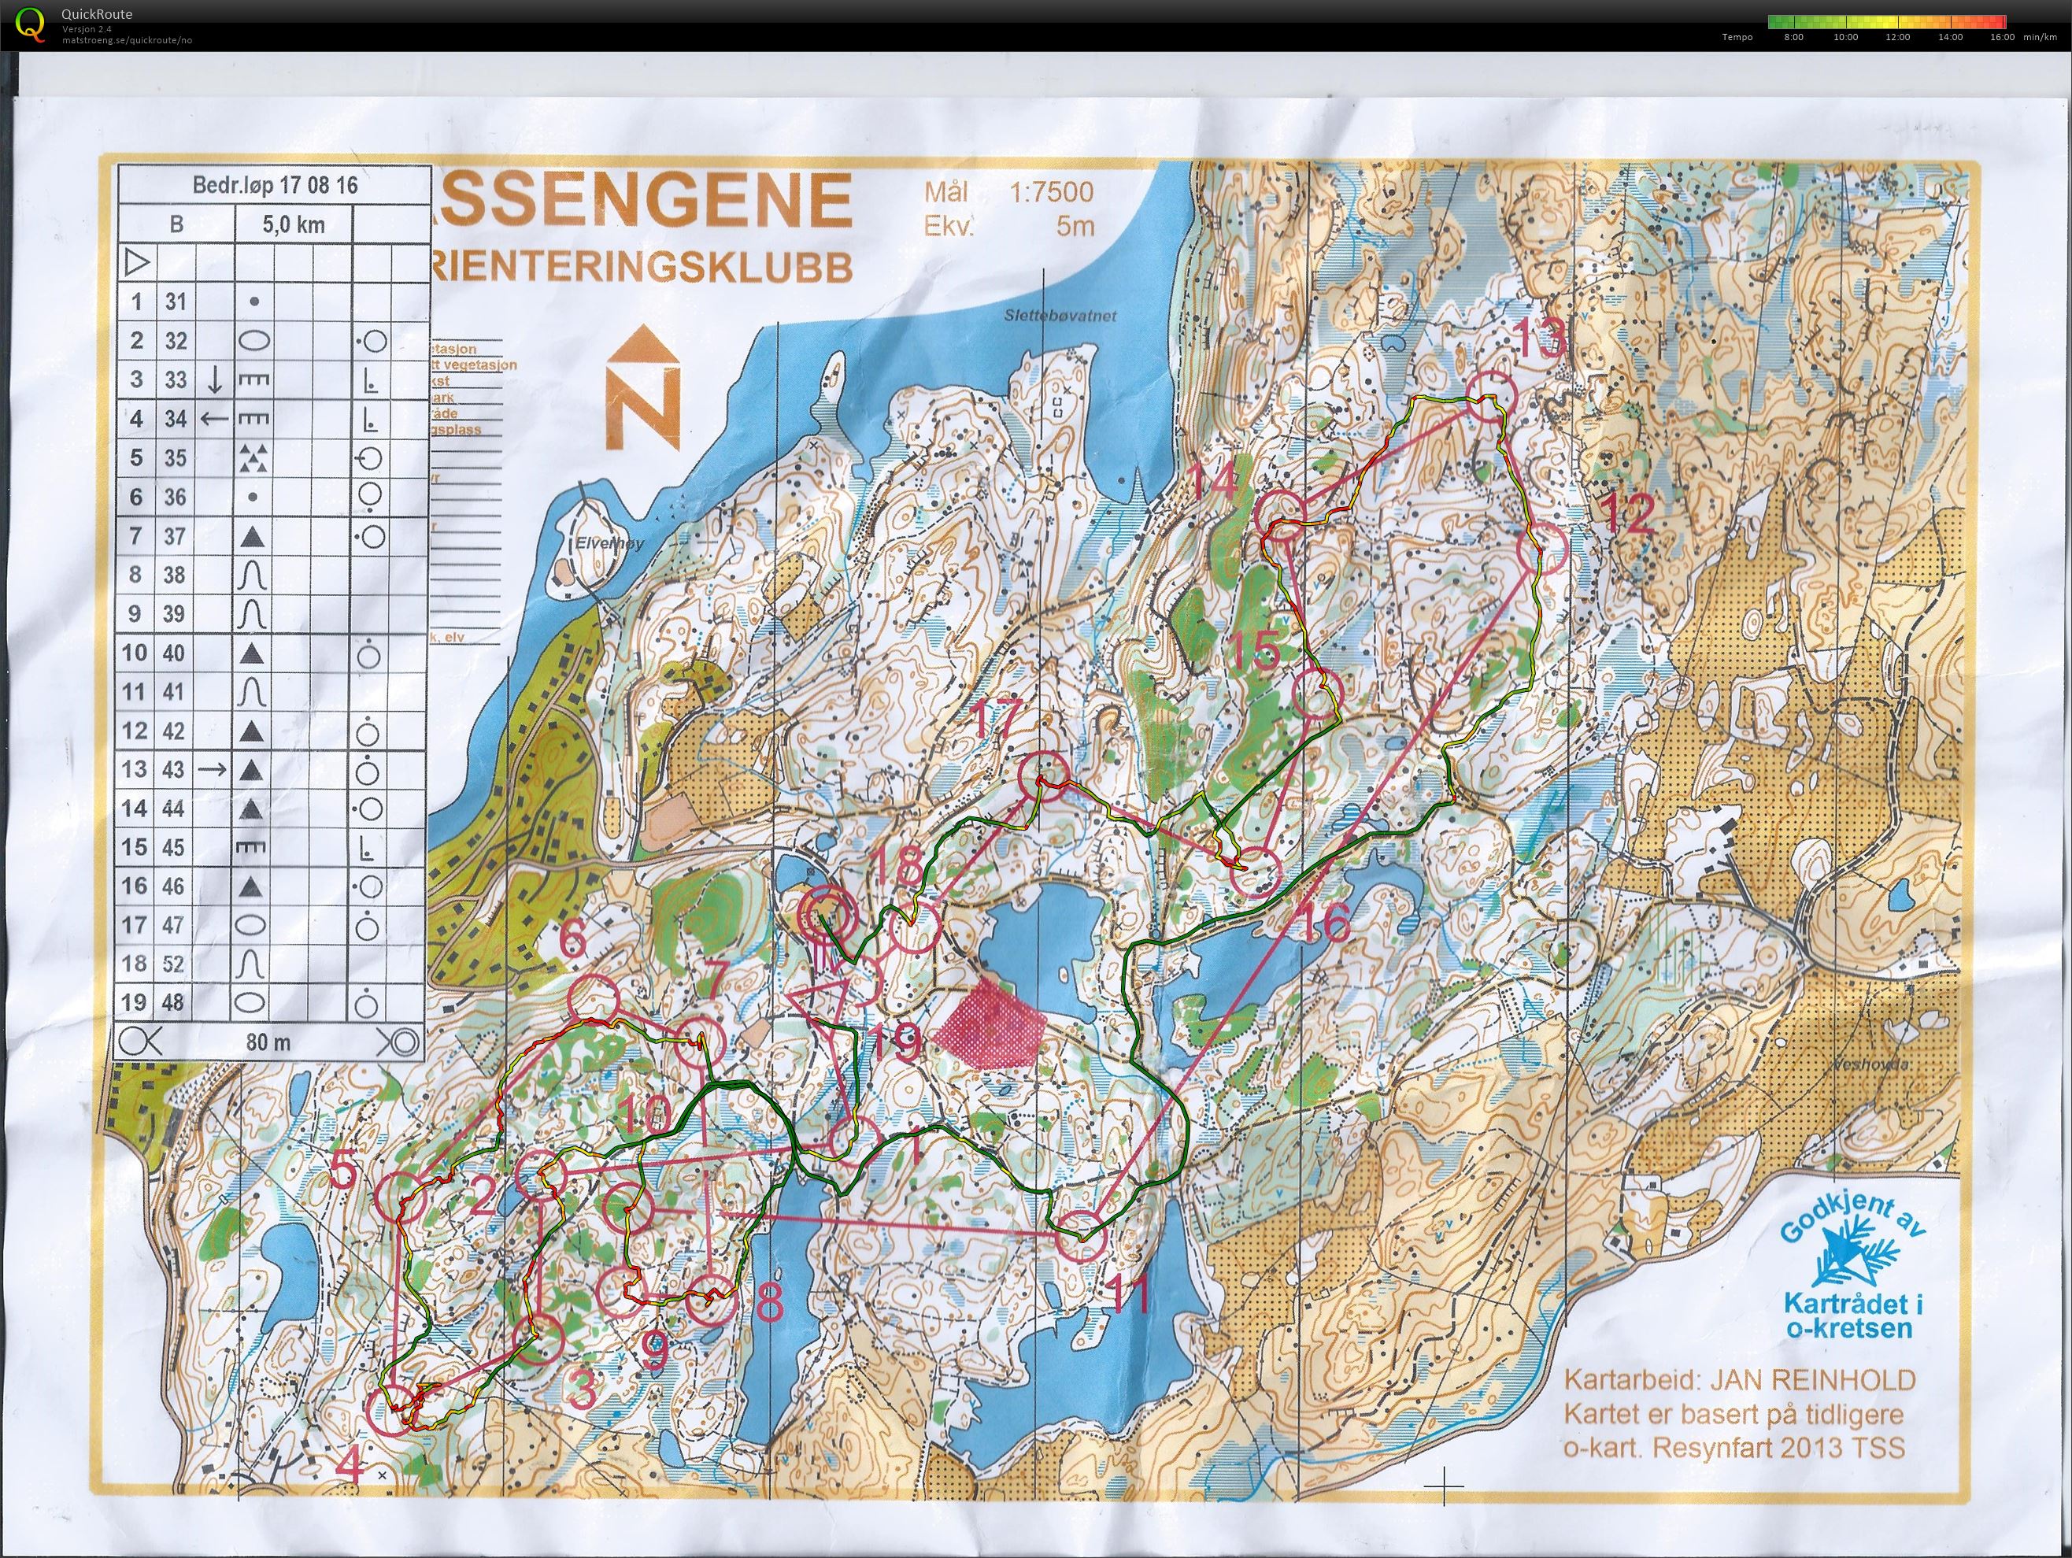This screenshot has width=2072, height=1558.
Task: Click control circle 6 on the map
Action: (x=594, y=999)
